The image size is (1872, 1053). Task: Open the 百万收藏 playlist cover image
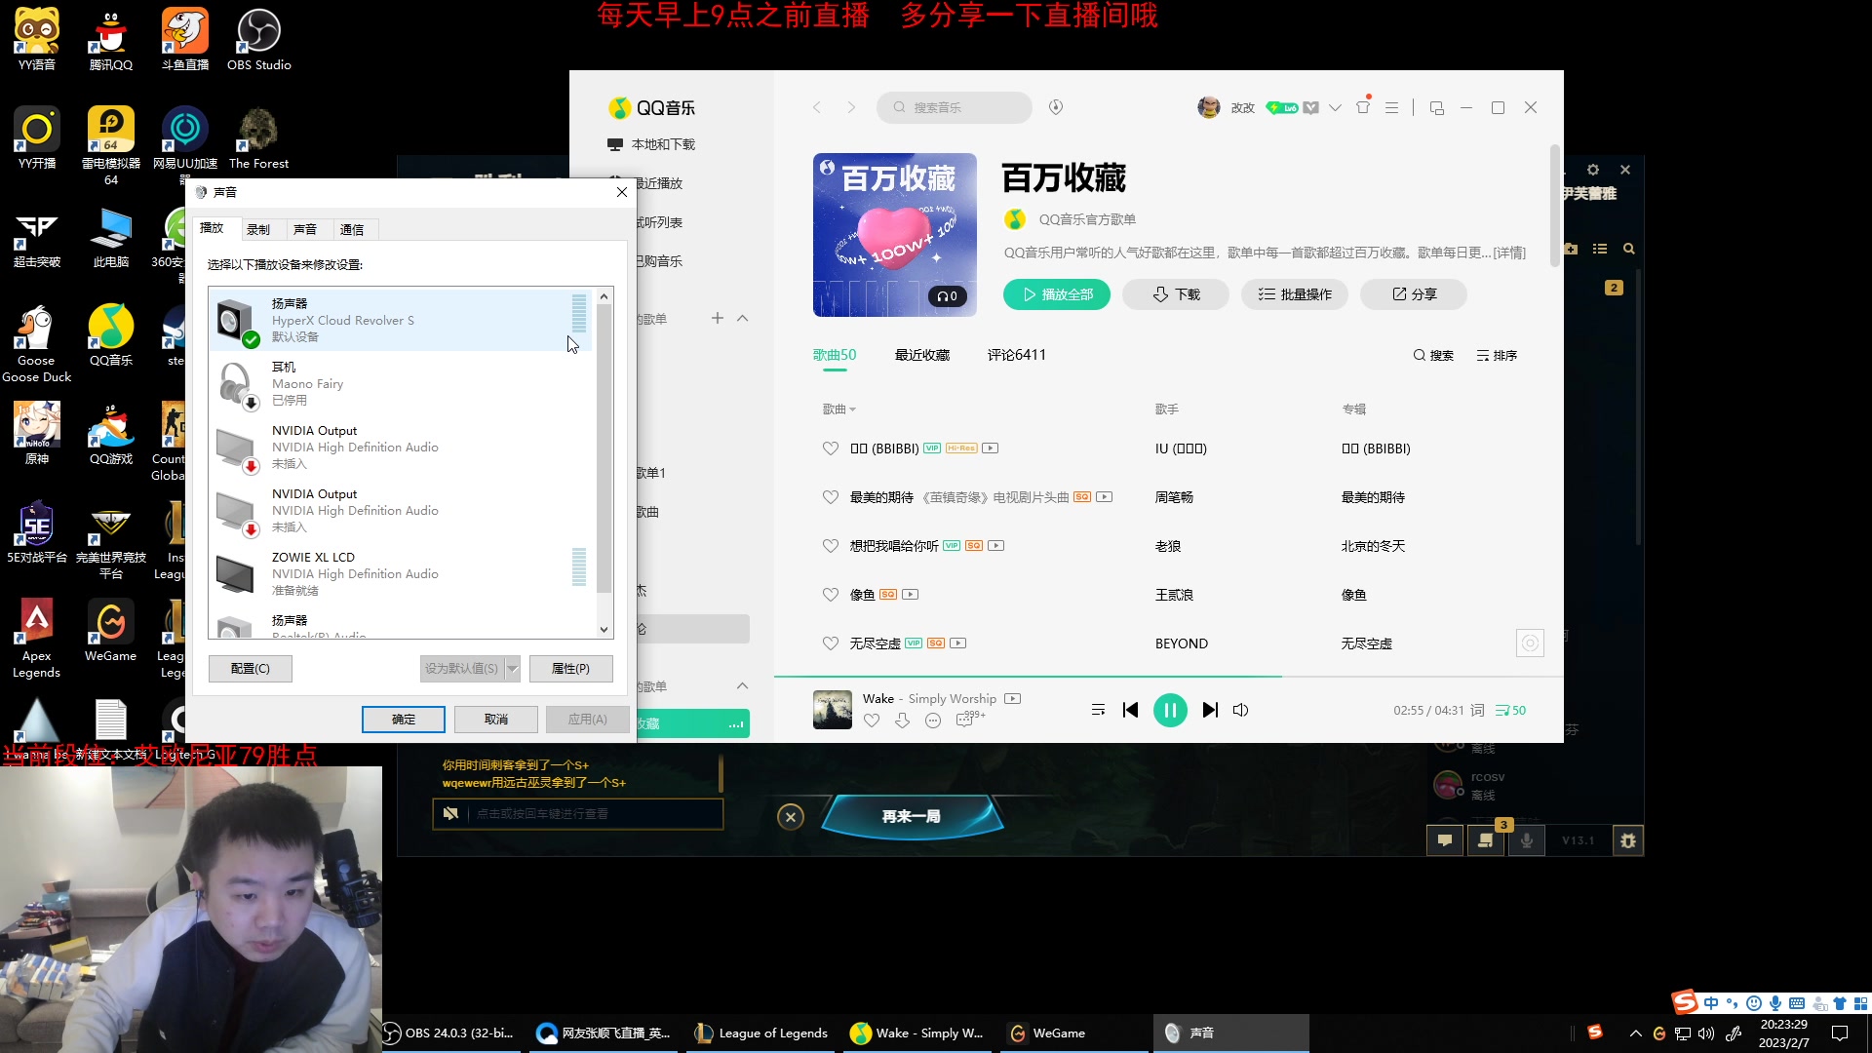click(x=895, y=235)
